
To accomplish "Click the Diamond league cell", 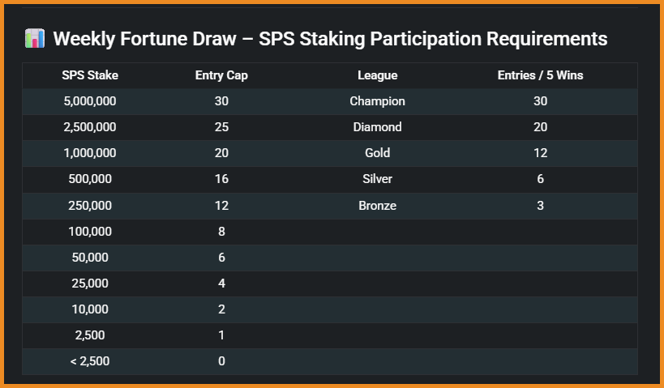I will click(377, 127).
